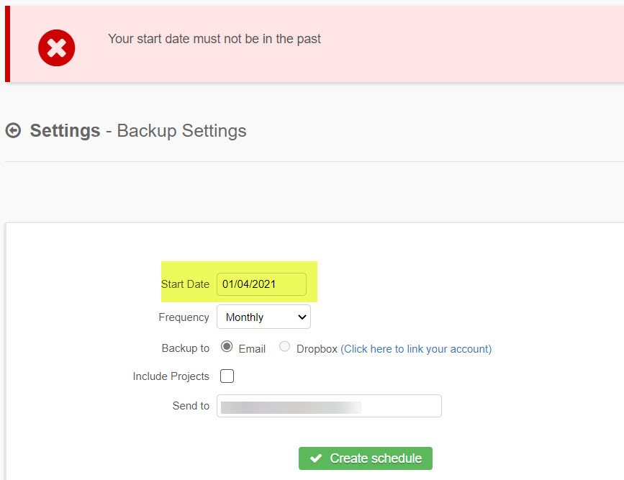This screenshot has width=624, height=480.
Task: Open the Dropbox account linking page
Action: point(416,349)
